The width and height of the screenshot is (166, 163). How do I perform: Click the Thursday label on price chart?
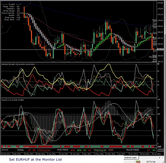coord(152,57)
